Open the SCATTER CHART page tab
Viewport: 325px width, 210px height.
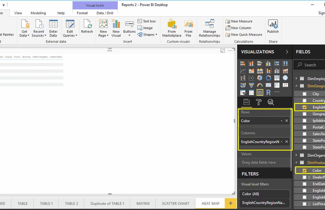(176, 203)
